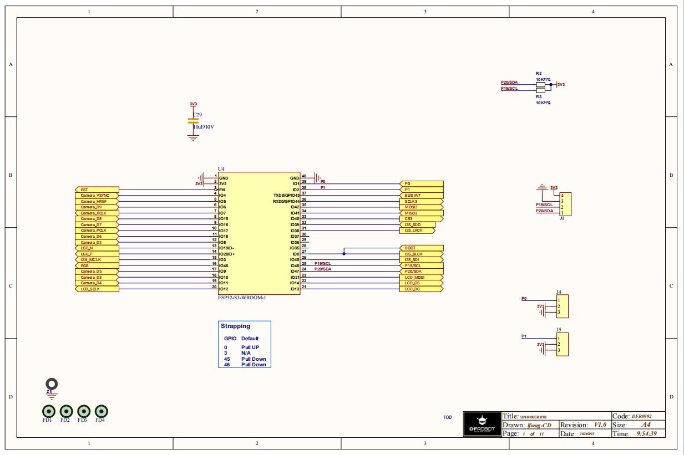
Task: Click the BUS_INT port label
Action: [421, 196]
